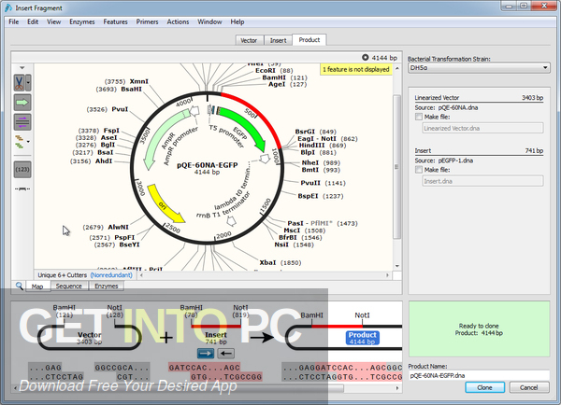Click the pQE-60NA-EGFP plasmid name in map center
The height and width of the screenshot is (405, 561).
click(x=208, y=165)
